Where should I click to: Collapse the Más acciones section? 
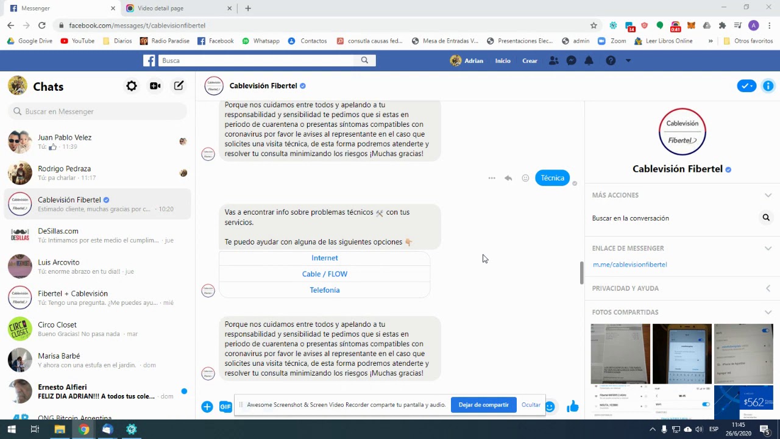768,195
